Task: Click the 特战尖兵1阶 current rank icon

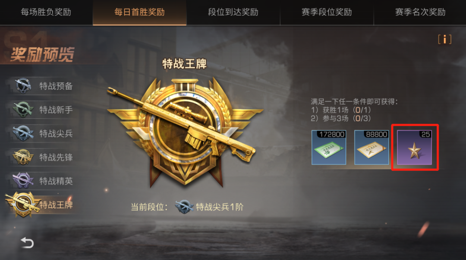Action: click(x=184, y=207)
